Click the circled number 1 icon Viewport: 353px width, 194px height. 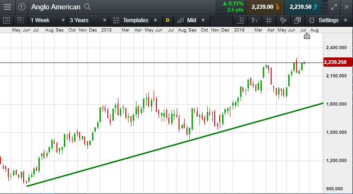point(22,7)
